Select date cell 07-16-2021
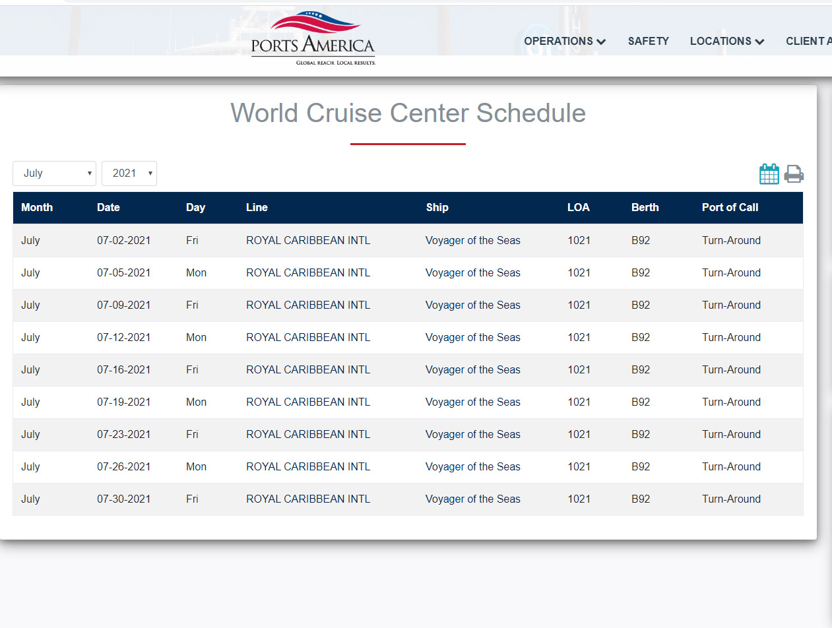832x628 pixels. 123,369
